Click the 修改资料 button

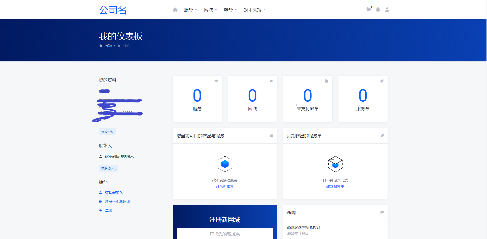(x=107, y=132)
